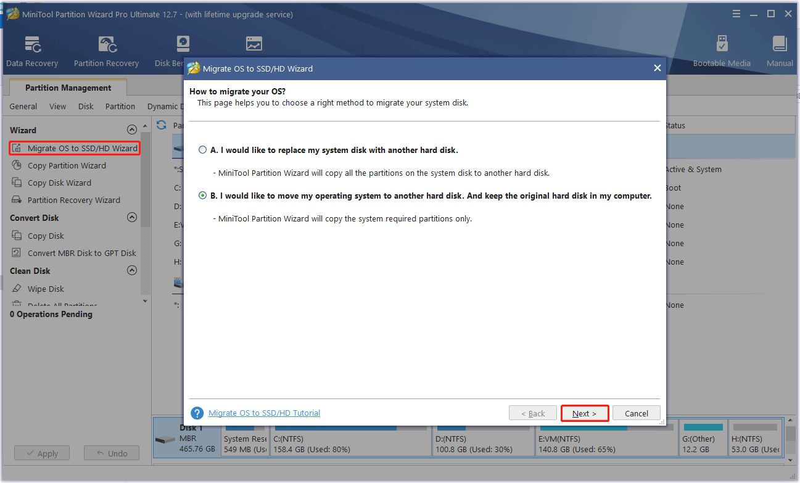The height and width of the screenshot is (483, 800).
Task: Open the Manual book icon
Action: click(x=780, y=44)
